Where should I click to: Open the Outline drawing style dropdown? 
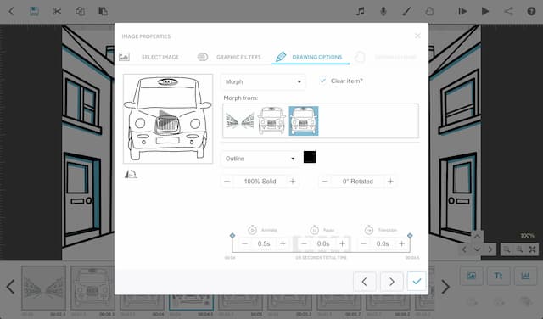260,159
